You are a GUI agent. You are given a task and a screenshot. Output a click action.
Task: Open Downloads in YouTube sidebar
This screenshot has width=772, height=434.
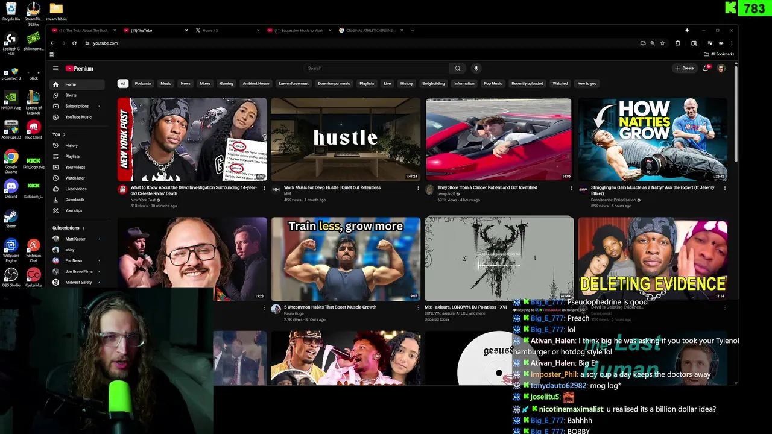(x=78, y=200)
